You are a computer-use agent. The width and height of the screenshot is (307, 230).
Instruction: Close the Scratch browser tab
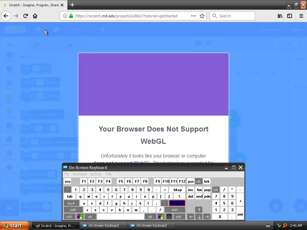click(62, 5)
